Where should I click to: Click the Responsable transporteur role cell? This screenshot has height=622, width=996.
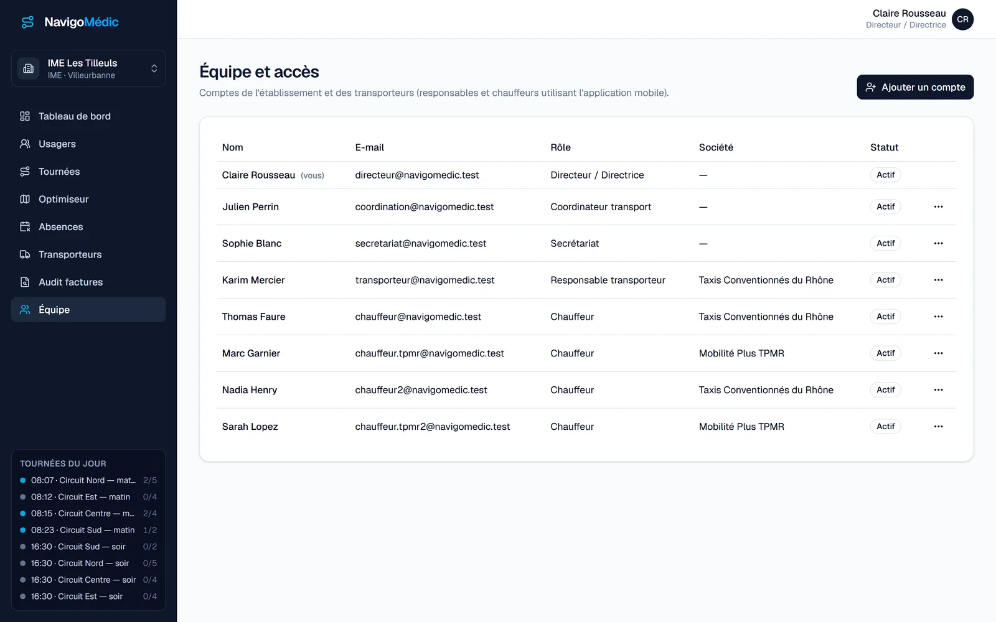[x=608, y=280]
